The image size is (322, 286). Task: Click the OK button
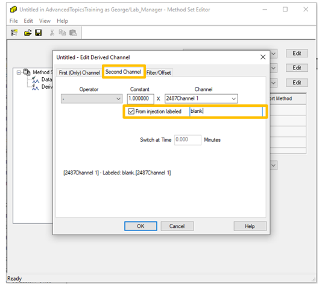[x=140, y=226]
